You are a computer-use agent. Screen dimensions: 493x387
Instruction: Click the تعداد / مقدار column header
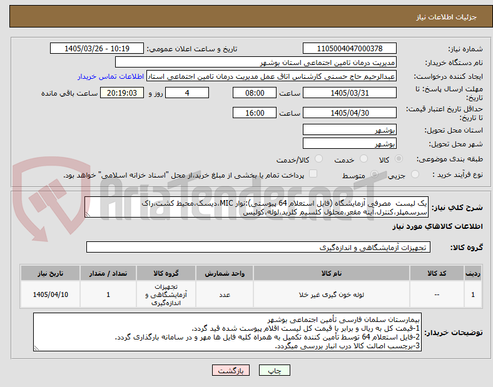108,273
